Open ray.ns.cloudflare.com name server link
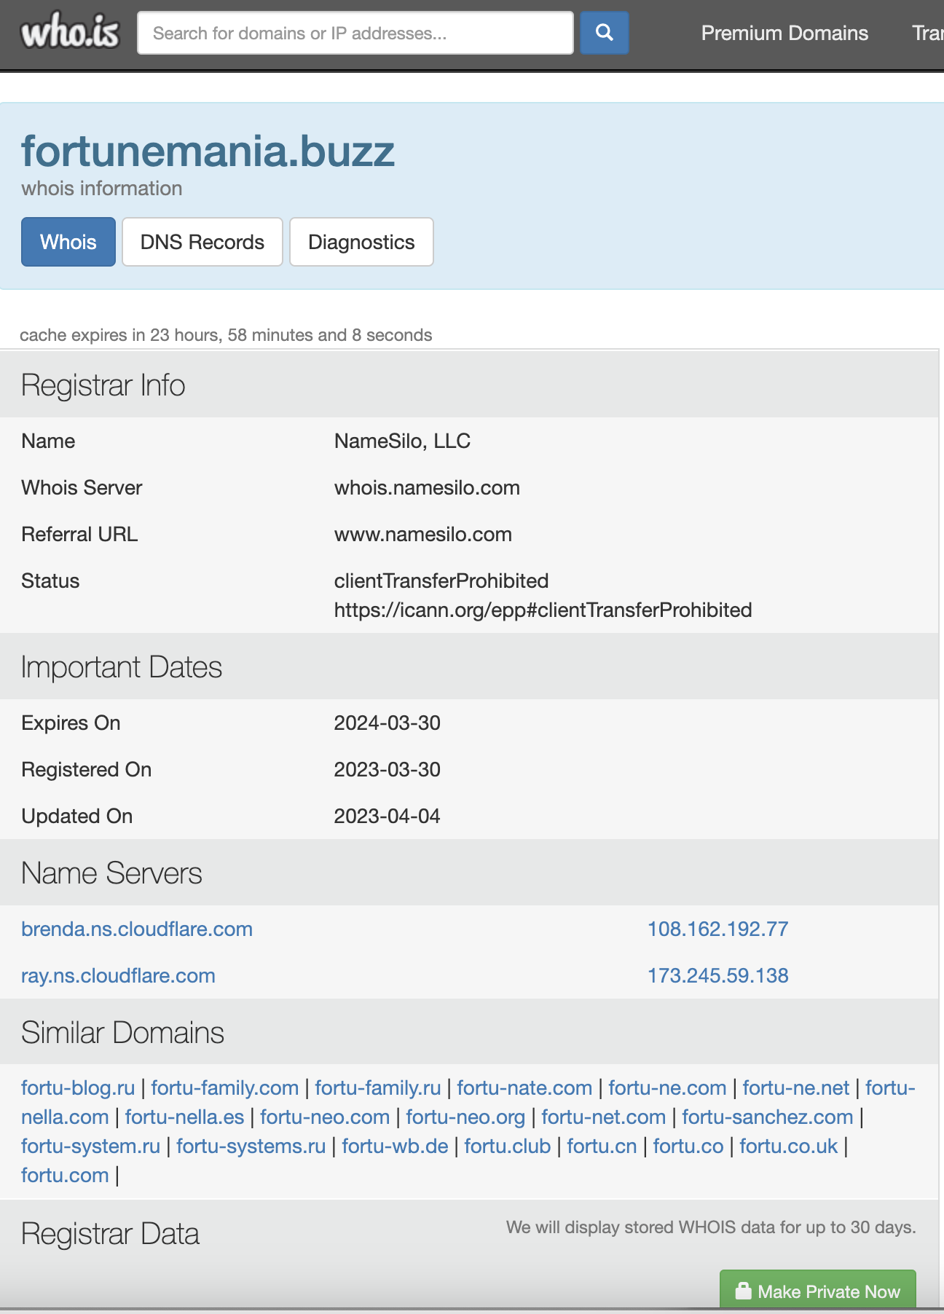Viewport: 944px width, 1314px height. (118, 976)
